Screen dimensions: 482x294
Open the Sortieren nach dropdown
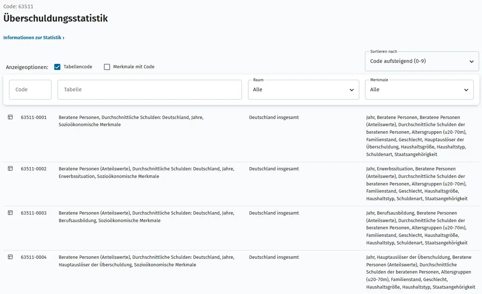coord(421,61)
